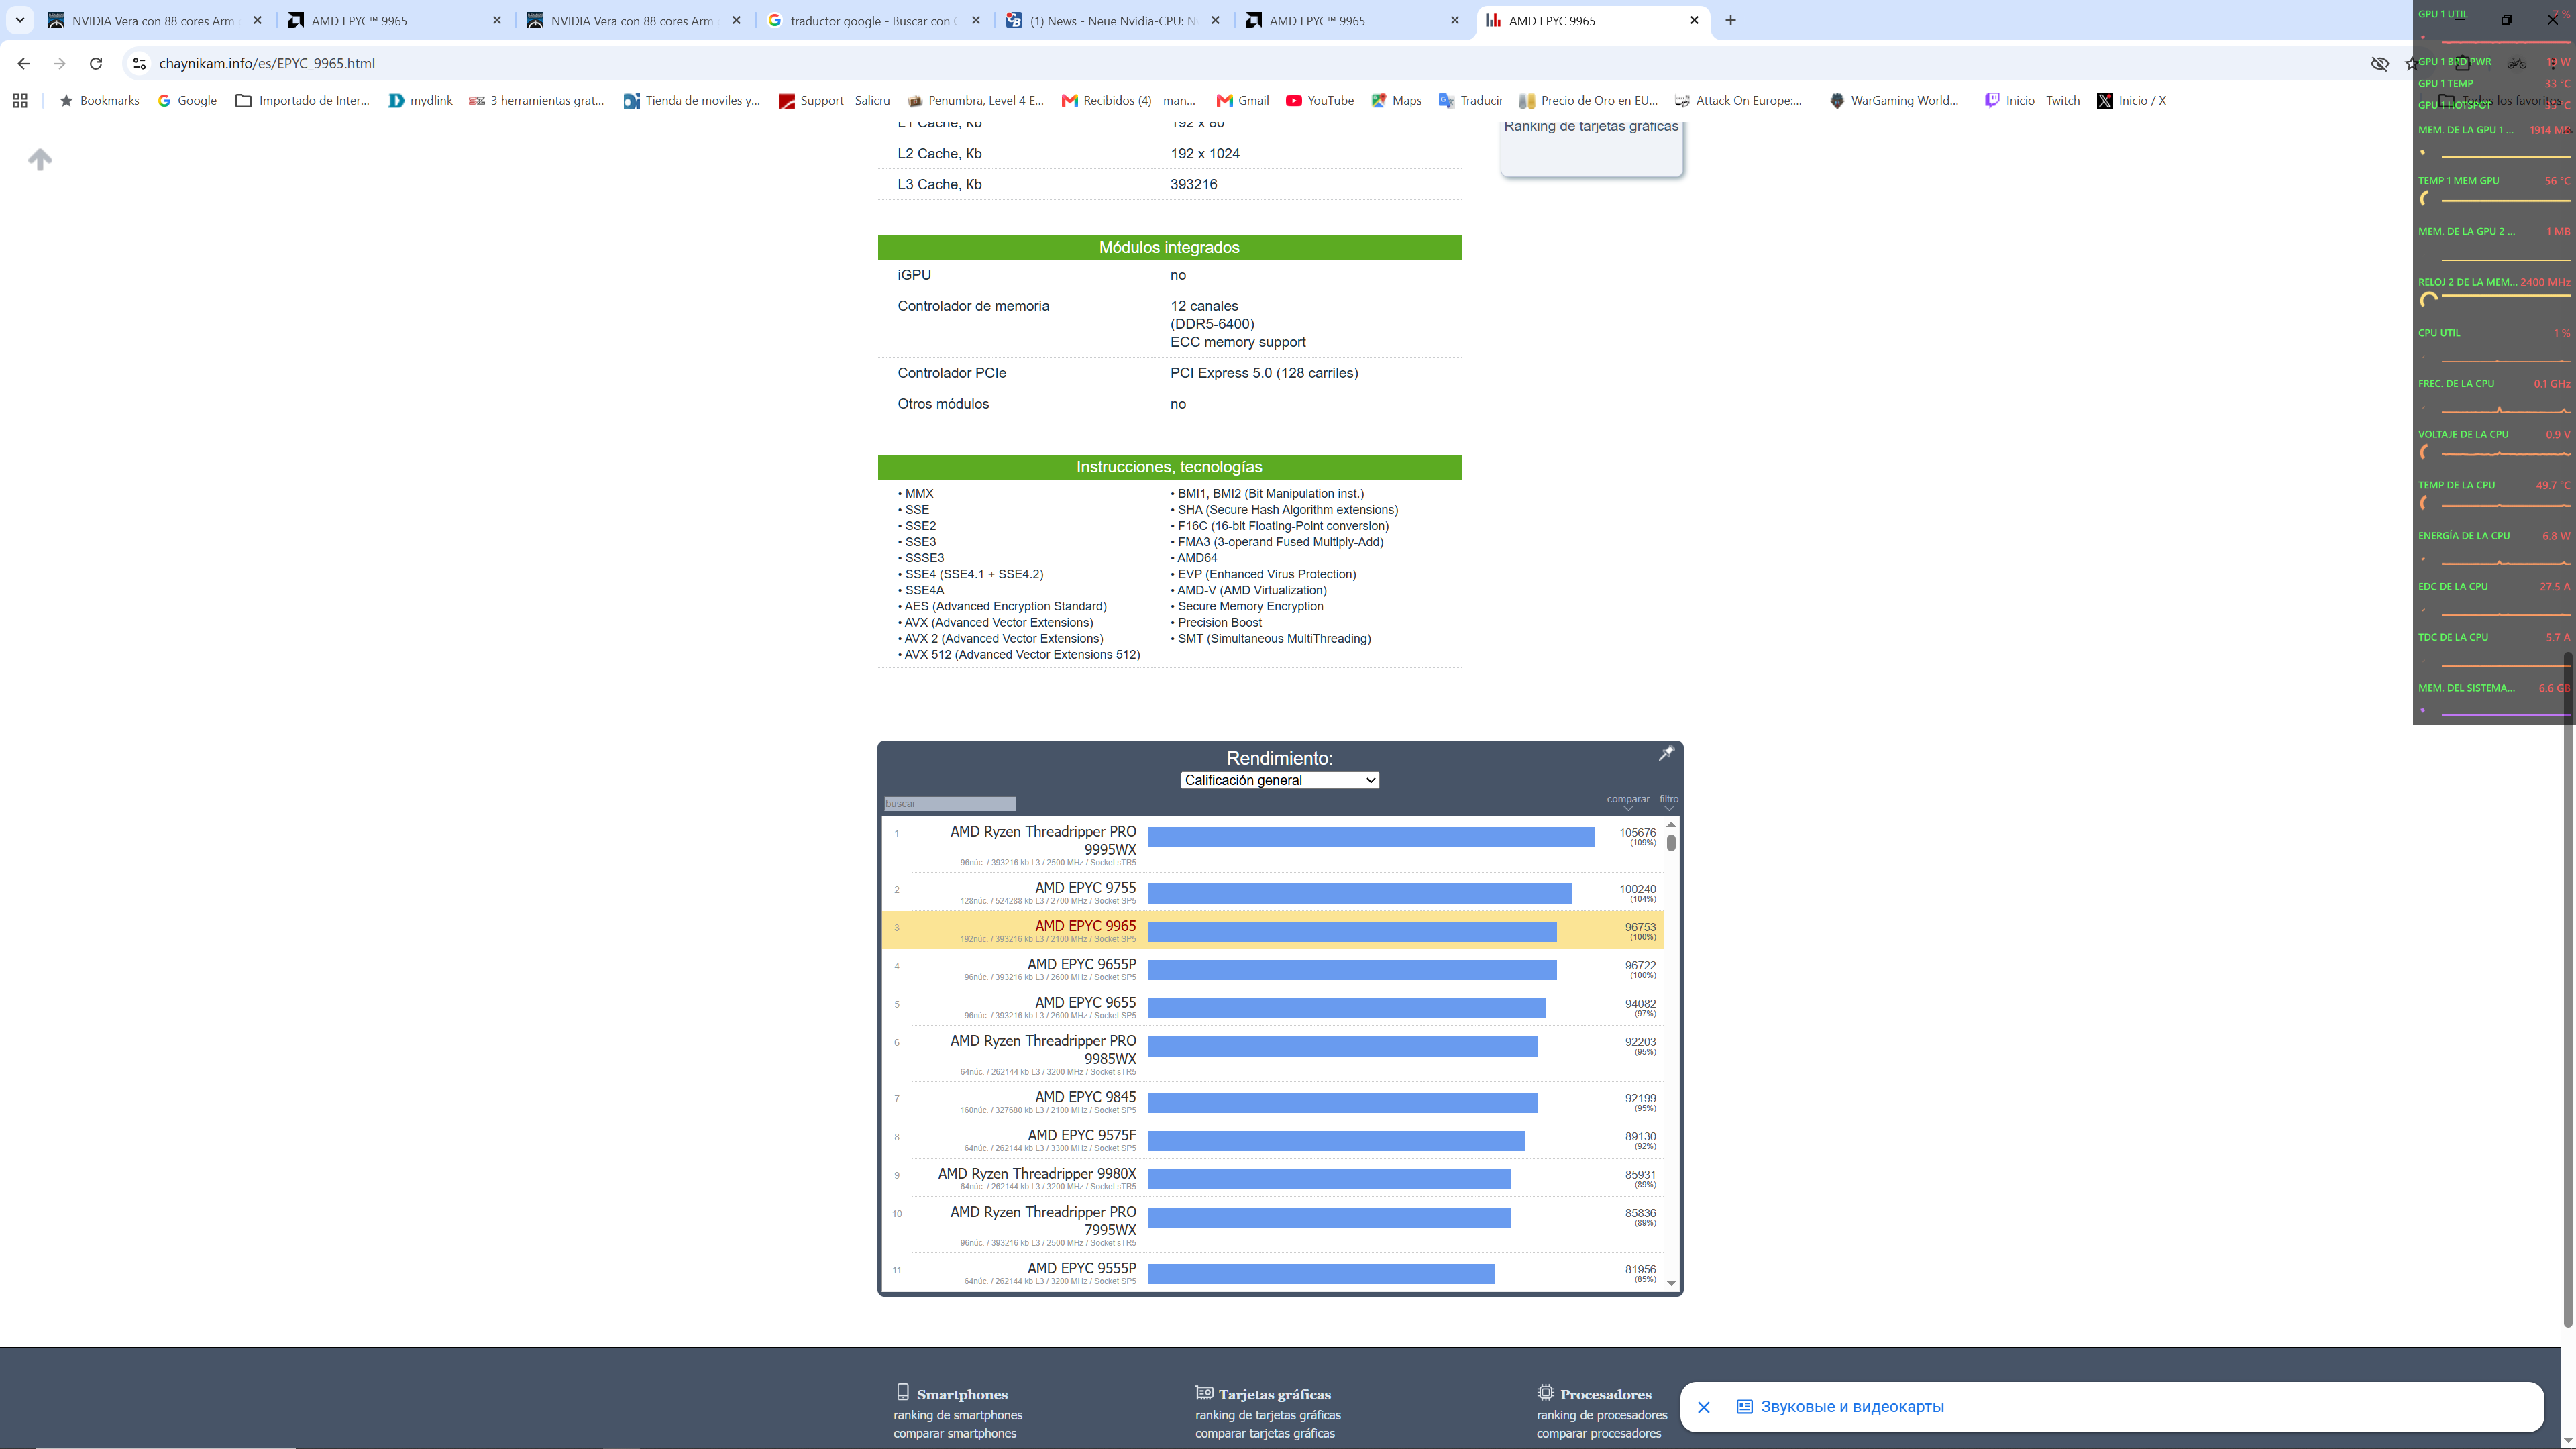This screenshot has height=1449, width=2576.
Task: Open the Inicio - Twitch bookmark
Action: point(2031,100)
